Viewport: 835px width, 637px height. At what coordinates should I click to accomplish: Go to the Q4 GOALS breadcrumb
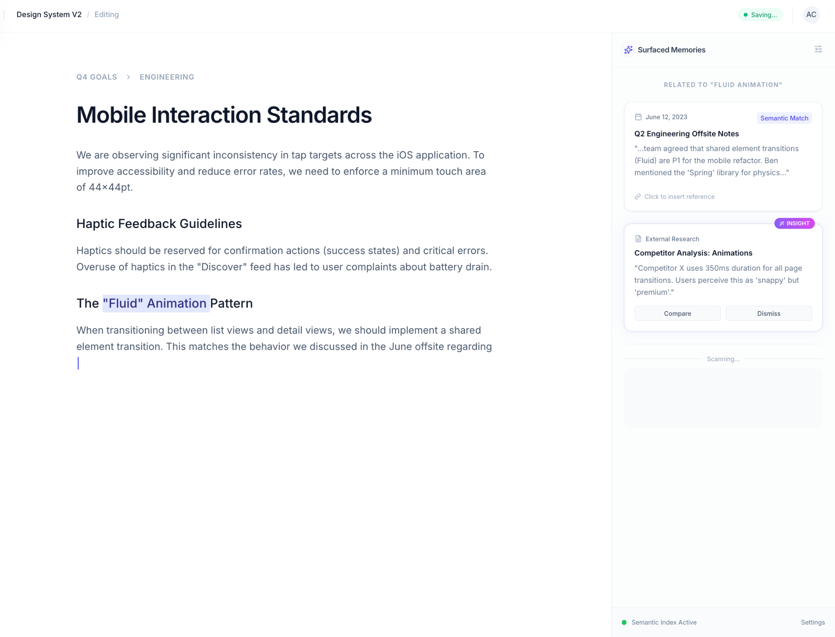pos(97,77)
